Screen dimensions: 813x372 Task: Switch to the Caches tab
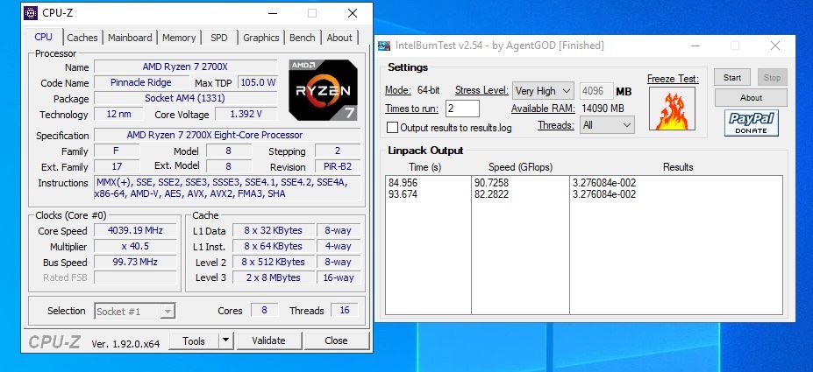pos(82,38)
